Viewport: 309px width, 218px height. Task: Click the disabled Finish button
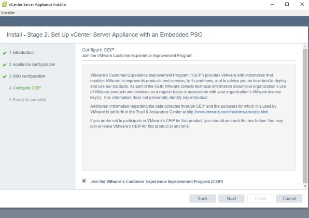click(x=260, y=199)
